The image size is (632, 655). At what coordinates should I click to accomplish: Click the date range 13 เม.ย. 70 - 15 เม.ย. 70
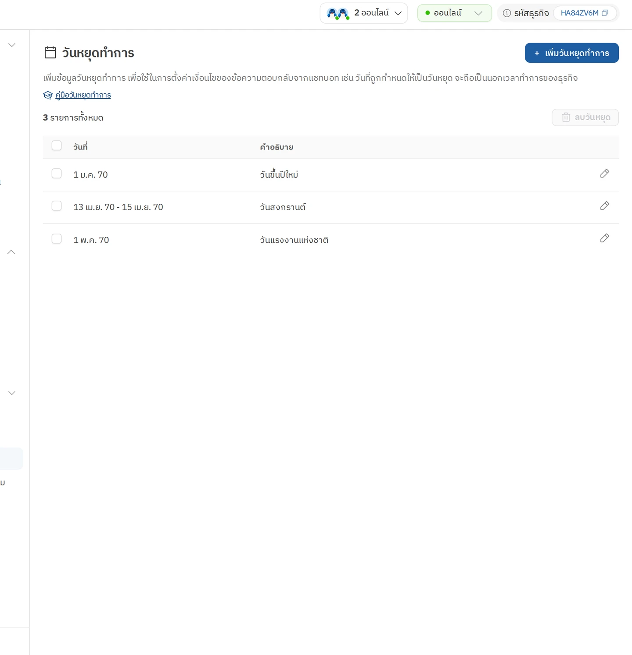point(118,207)
